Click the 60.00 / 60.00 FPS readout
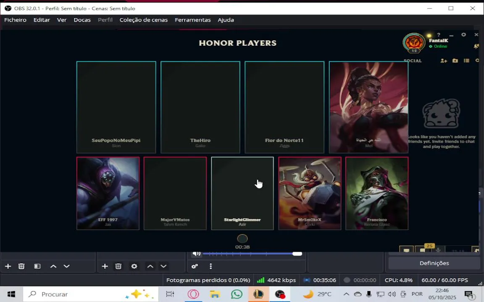The height and width of the screenshot is (302, 484). click(445, 280)
